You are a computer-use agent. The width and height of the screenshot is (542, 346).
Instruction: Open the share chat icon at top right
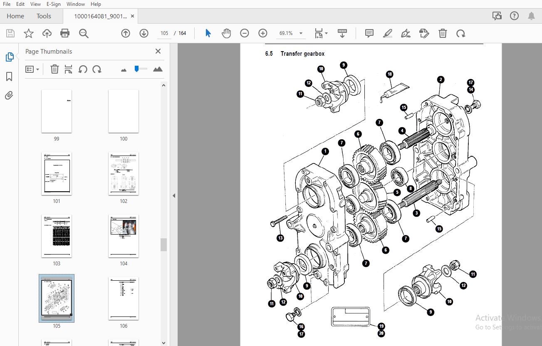[497, 16]
